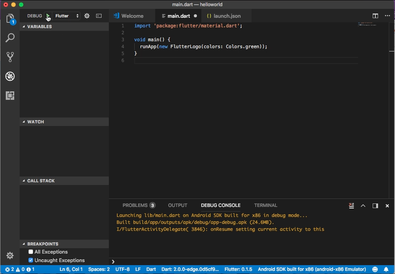Open notifications bell in status bar
Image resolution: width=395 pixels, height=274 pixels.
click(x=386, y=269)
